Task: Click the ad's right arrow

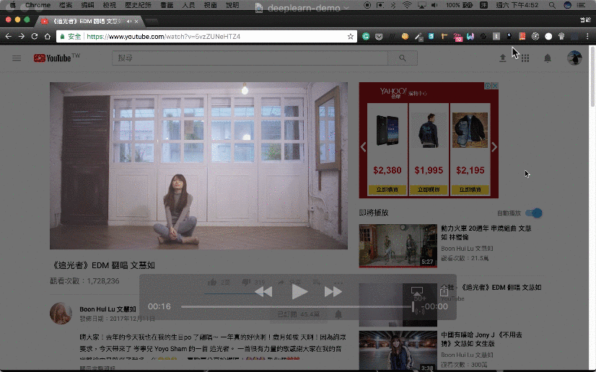Action: click(x=494, y=147)
